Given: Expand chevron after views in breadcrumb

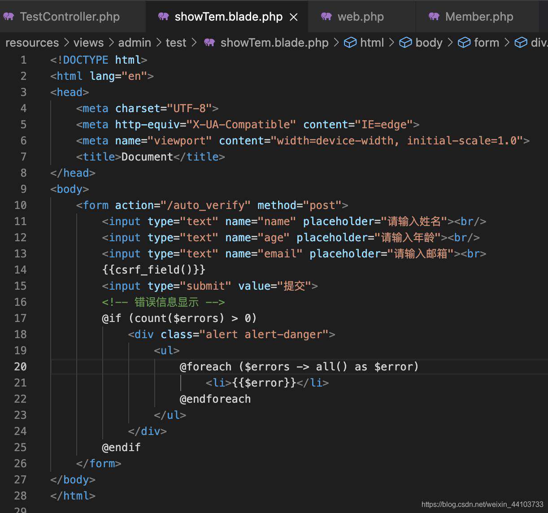Looking at the screenshot, I should 111,43.
